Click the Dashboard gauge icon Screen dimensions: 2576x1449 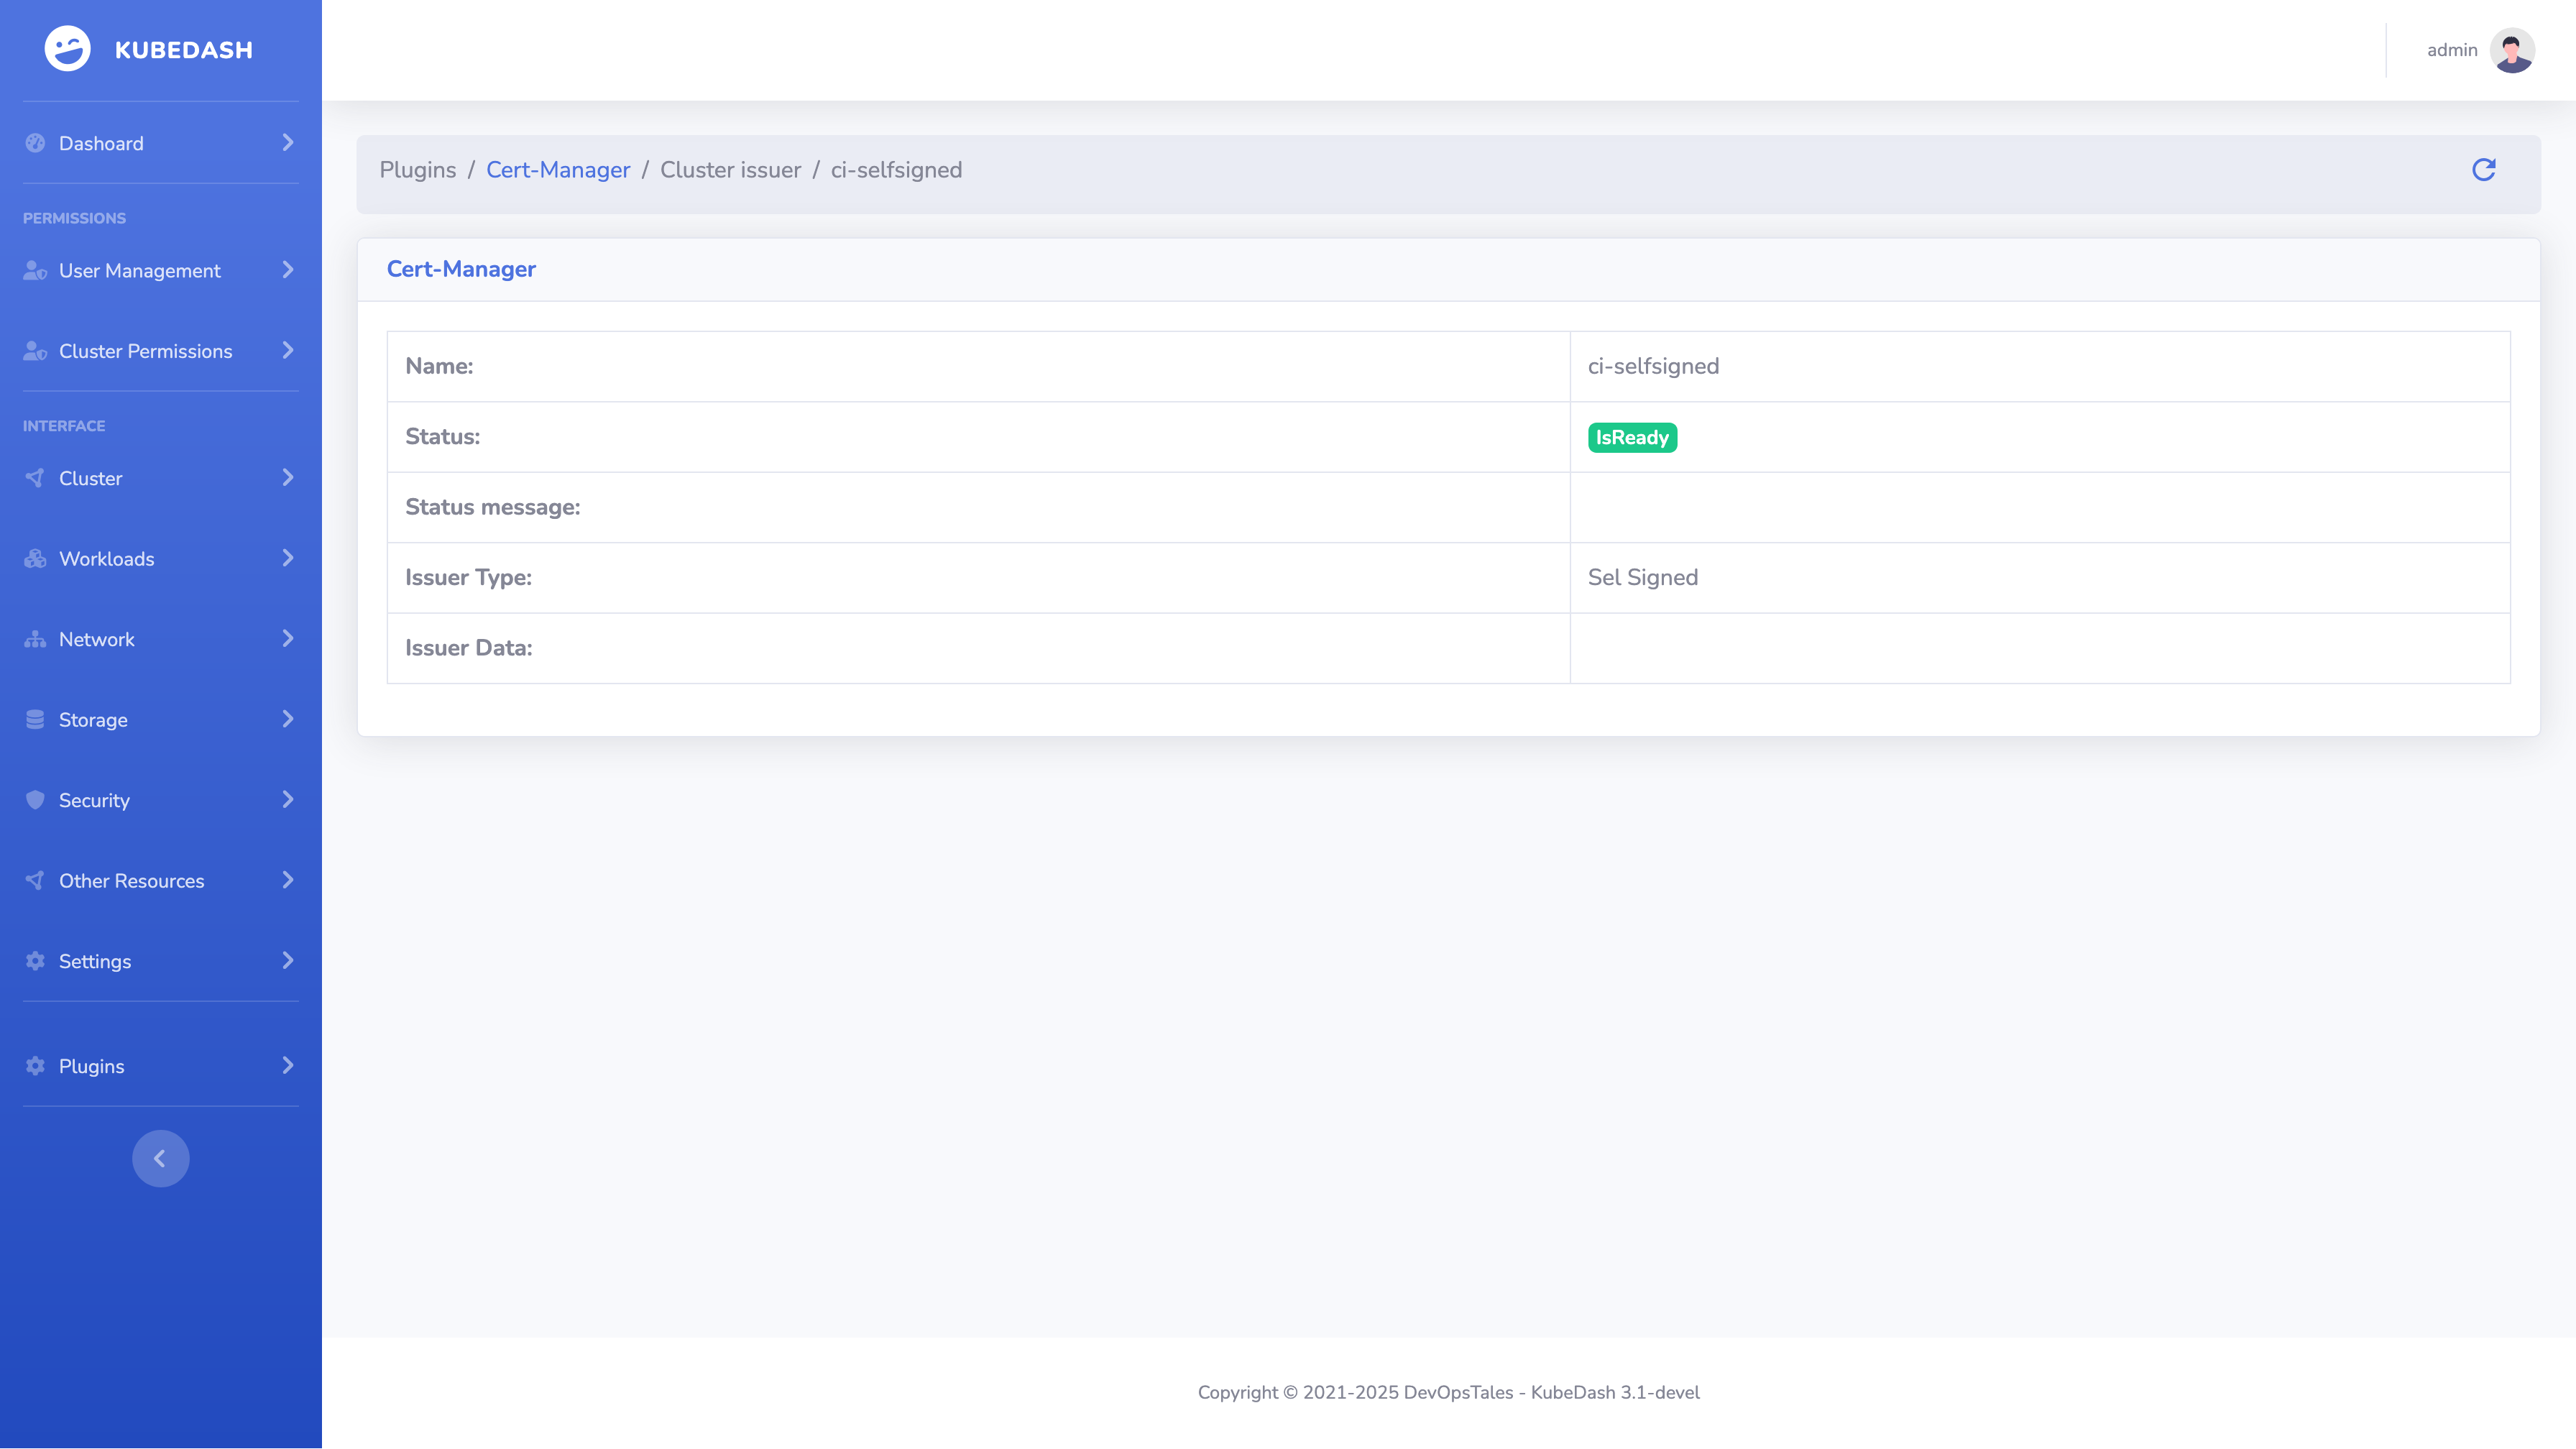point(36,143)
